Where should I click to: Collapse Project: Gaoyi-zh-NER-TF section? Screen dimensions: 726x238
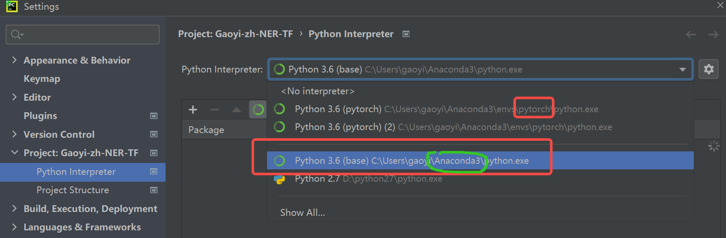point(14,153)
